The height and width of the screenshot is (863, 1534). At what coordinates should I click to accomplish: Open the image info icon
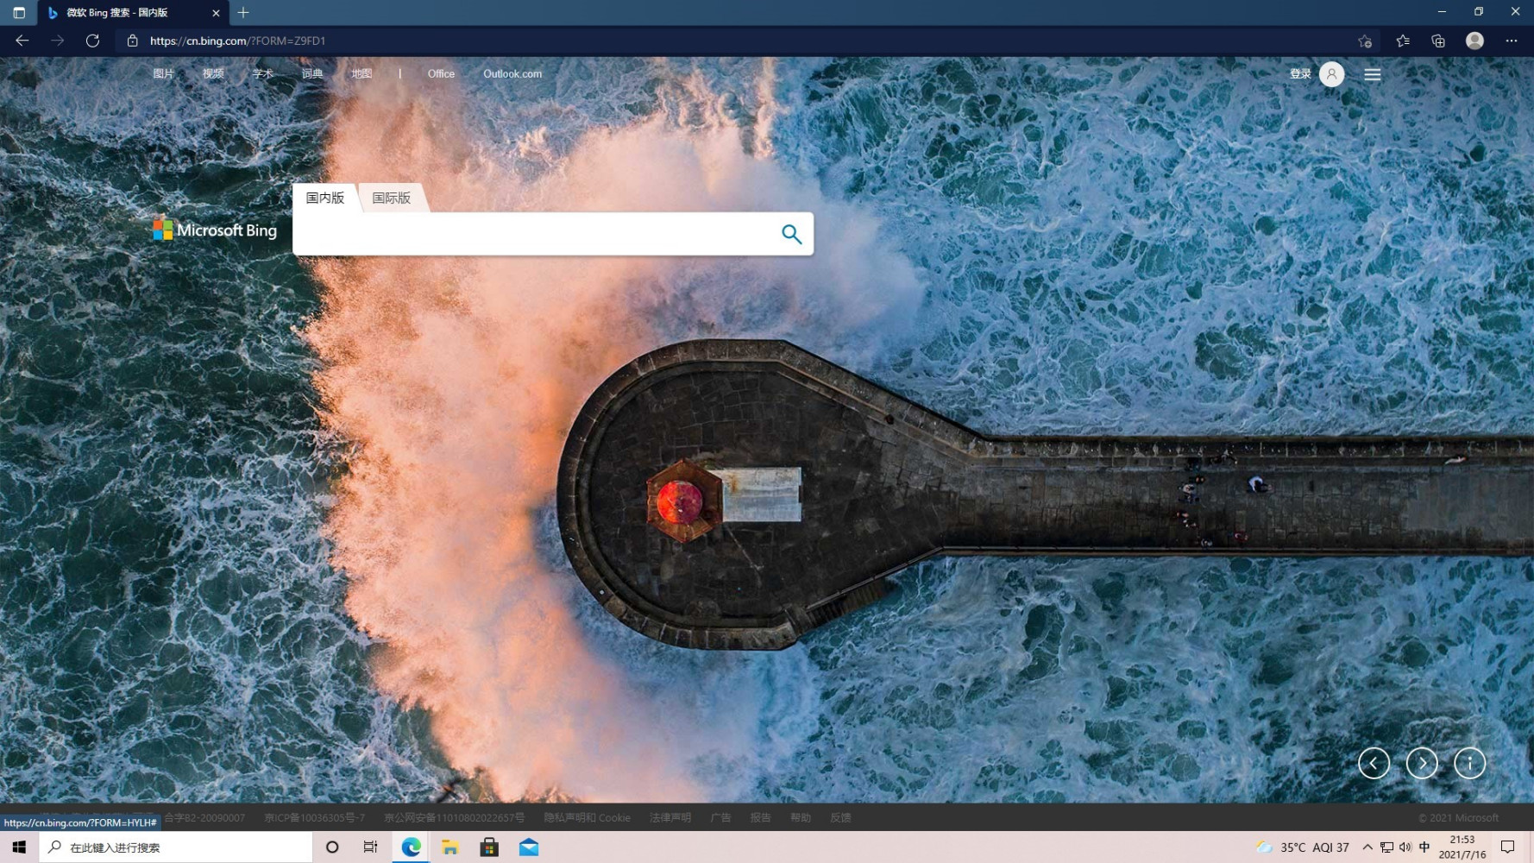coord(1469,763)
